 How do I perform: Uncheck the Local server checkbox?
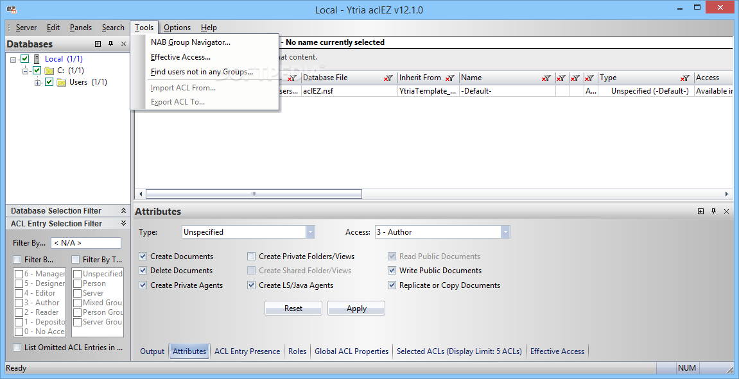coord(25,59)
